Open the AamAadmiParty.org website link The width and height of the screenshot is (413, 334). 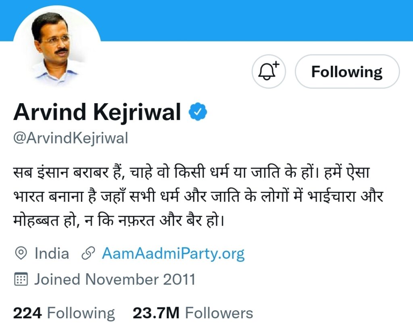[173, 253]
